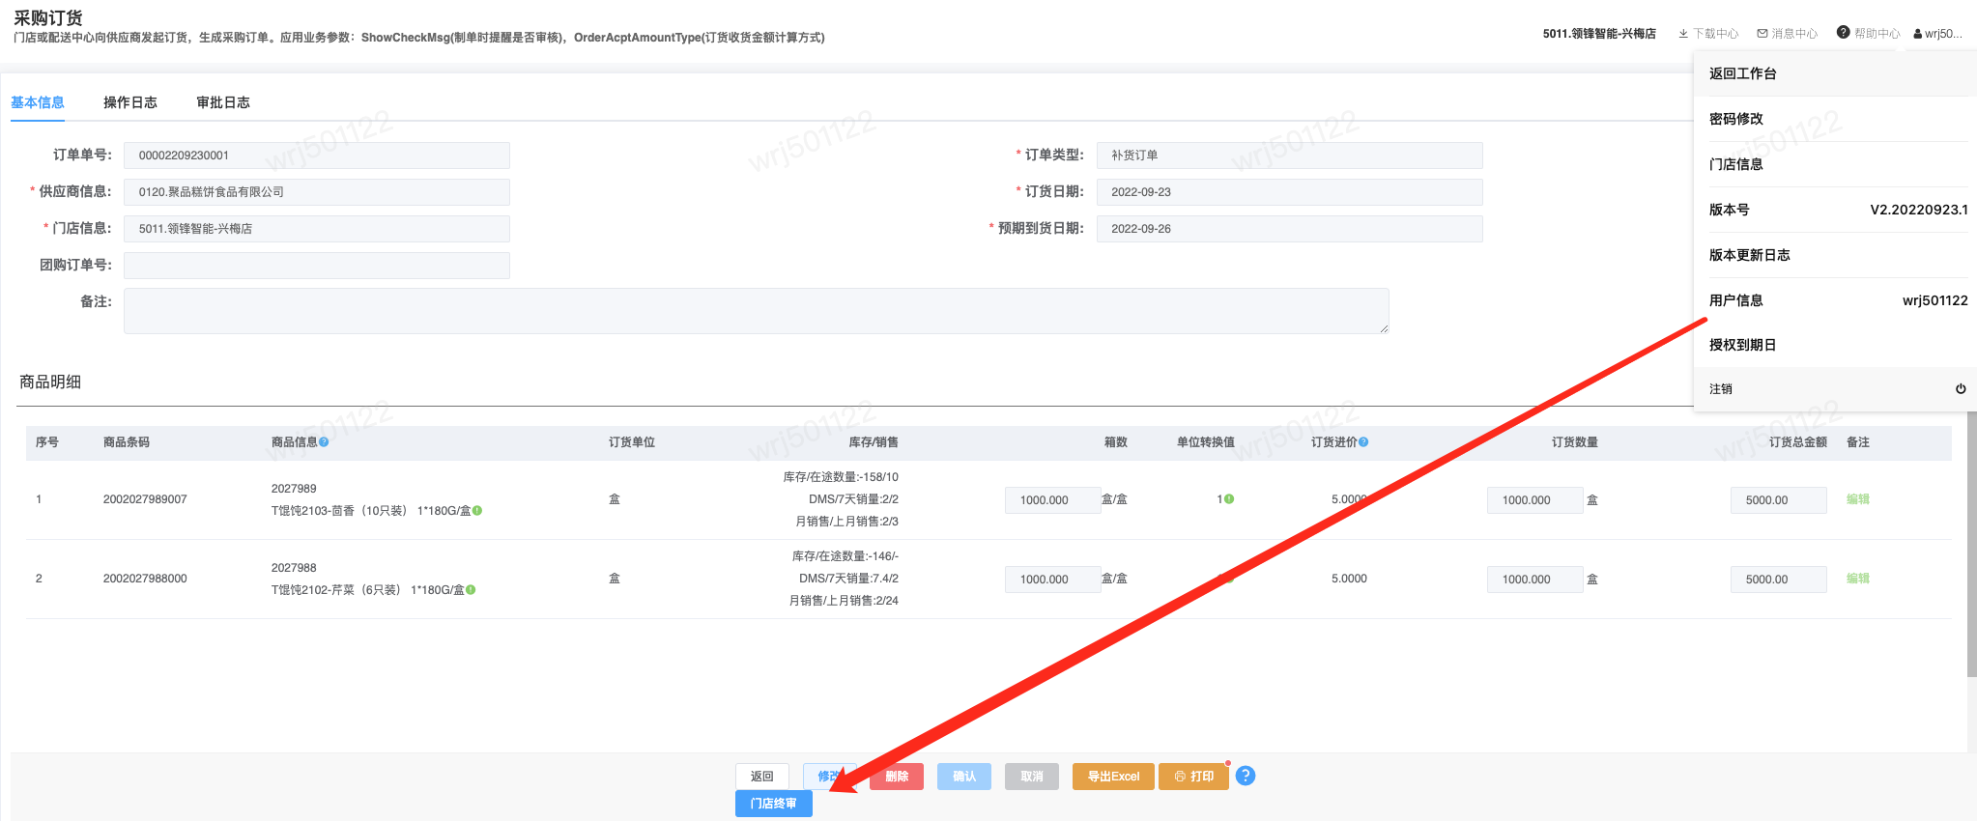Click version value V2.20220923.1
Image resolution: width=1977 pixels, height=821 pixels.
1919,210
